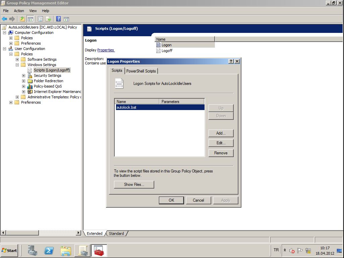Open the File menu

pos(6,11)
